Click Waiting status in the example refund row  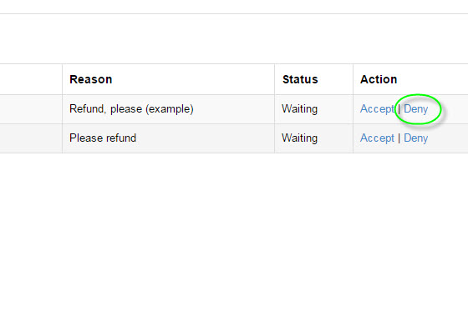299,109
